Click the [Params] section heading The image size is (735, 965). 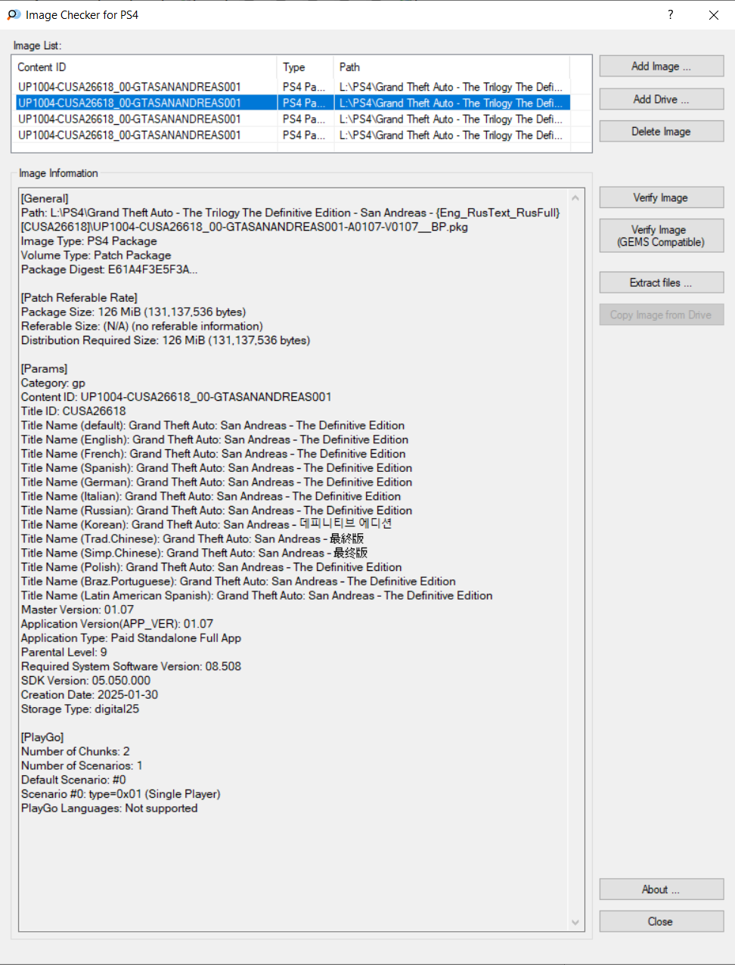[x=44, y=369]
